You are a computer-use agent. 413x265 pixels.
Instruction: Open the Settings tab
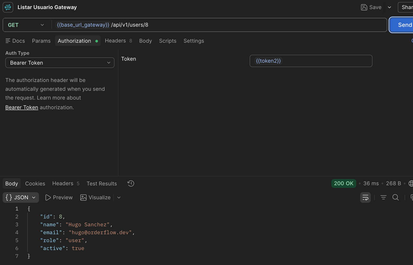point(194,41)
